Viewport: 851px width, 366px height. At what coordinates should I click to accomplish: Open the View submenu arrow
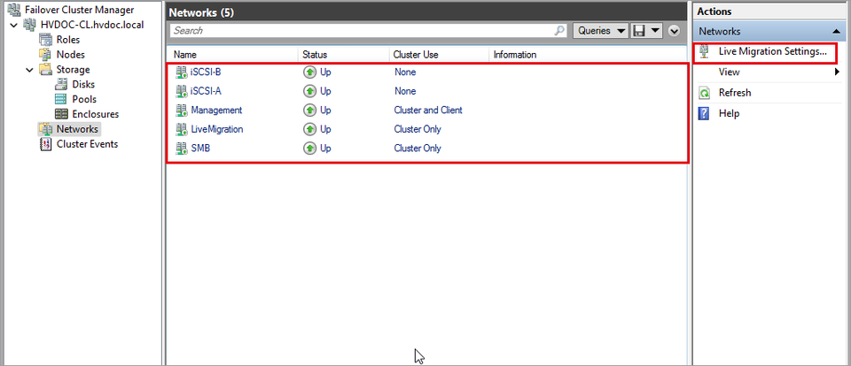coord(837,72)
